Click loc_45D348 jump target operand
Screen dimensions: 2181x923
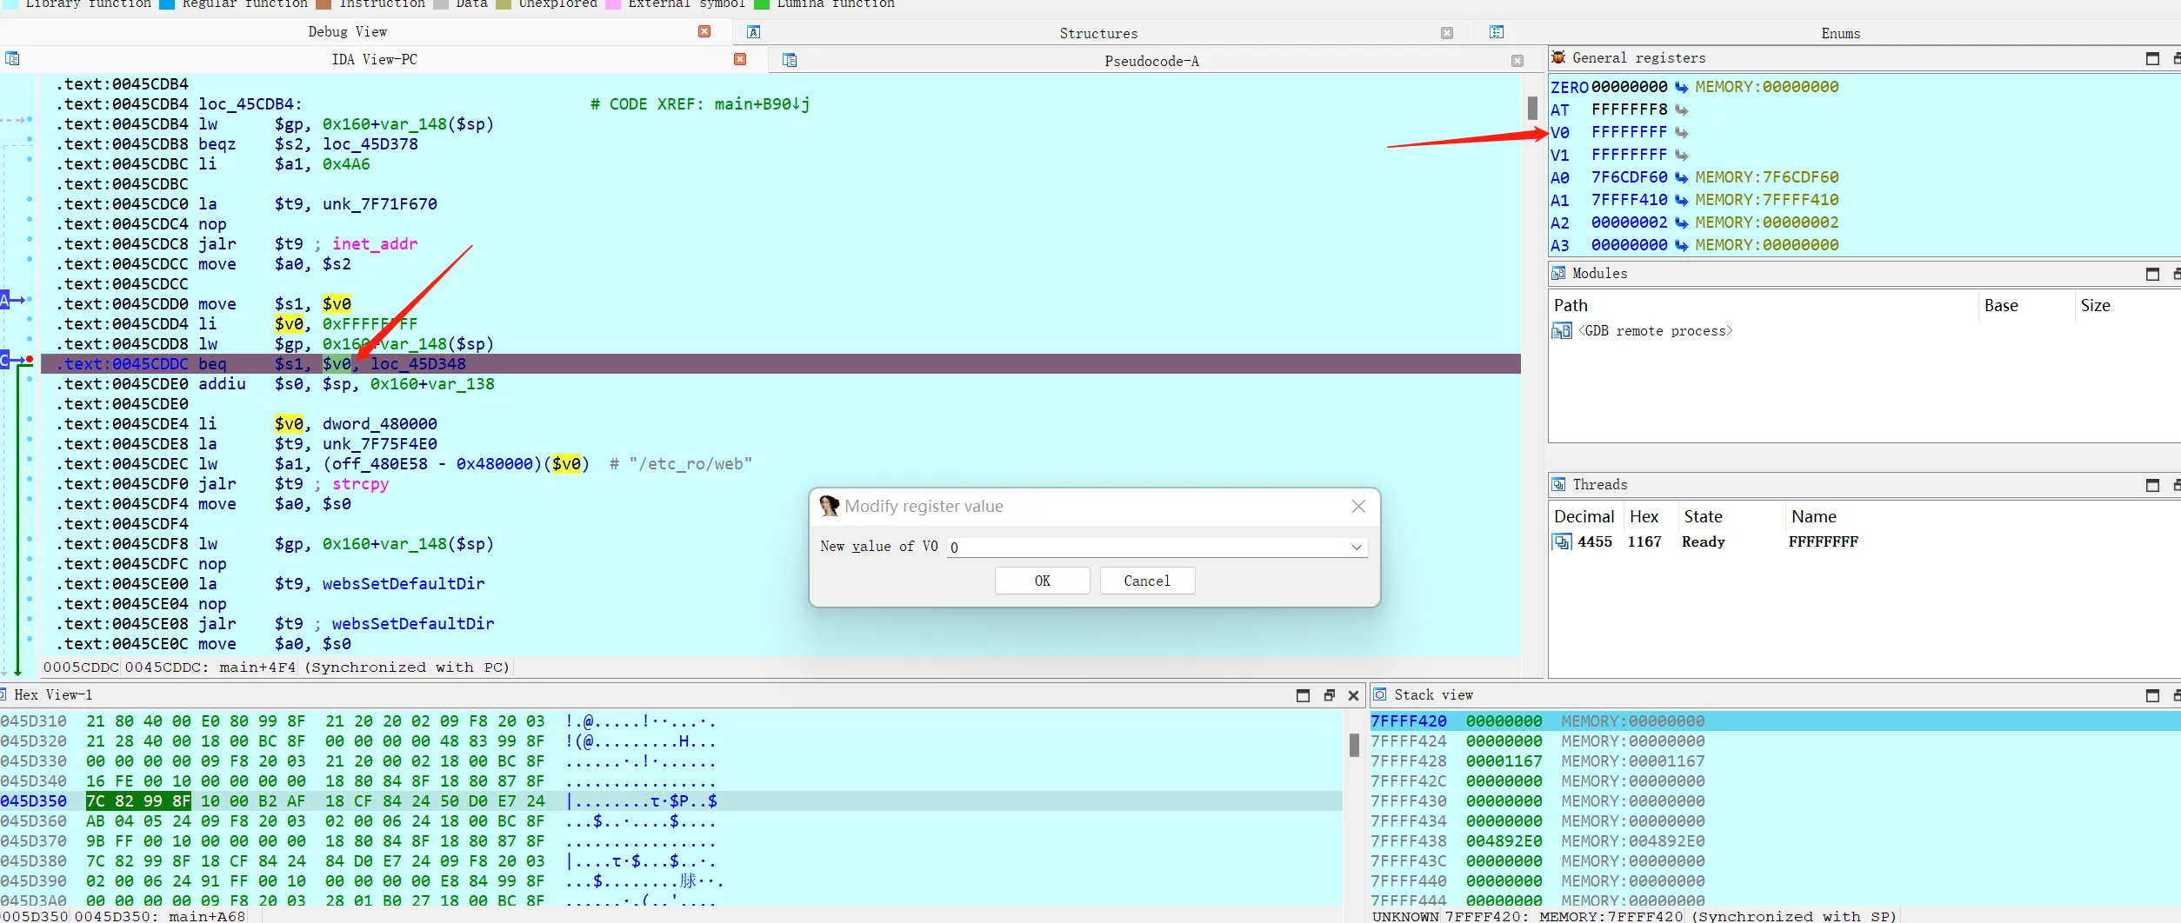tap(418, 363)
